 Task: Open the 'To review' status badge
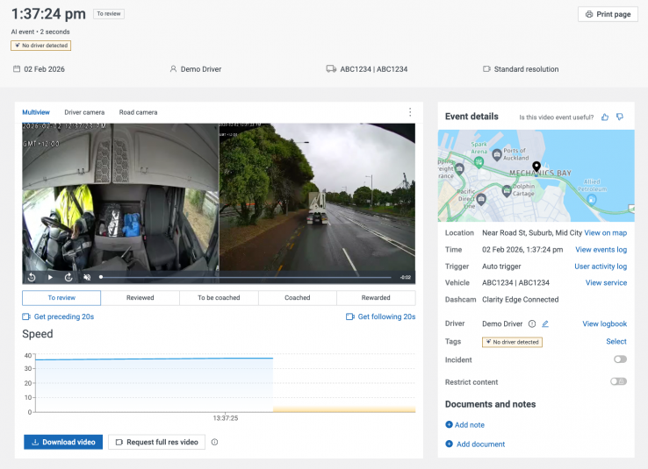click(110, 14)
